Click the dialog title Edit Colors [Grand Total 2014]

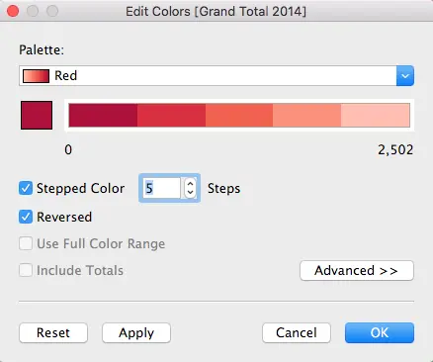click(216, 12)
